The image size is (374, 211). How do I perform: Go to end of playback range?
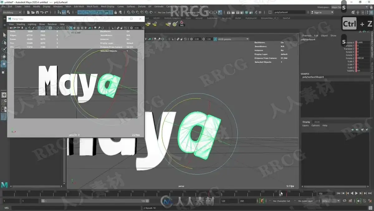[370, 194]
